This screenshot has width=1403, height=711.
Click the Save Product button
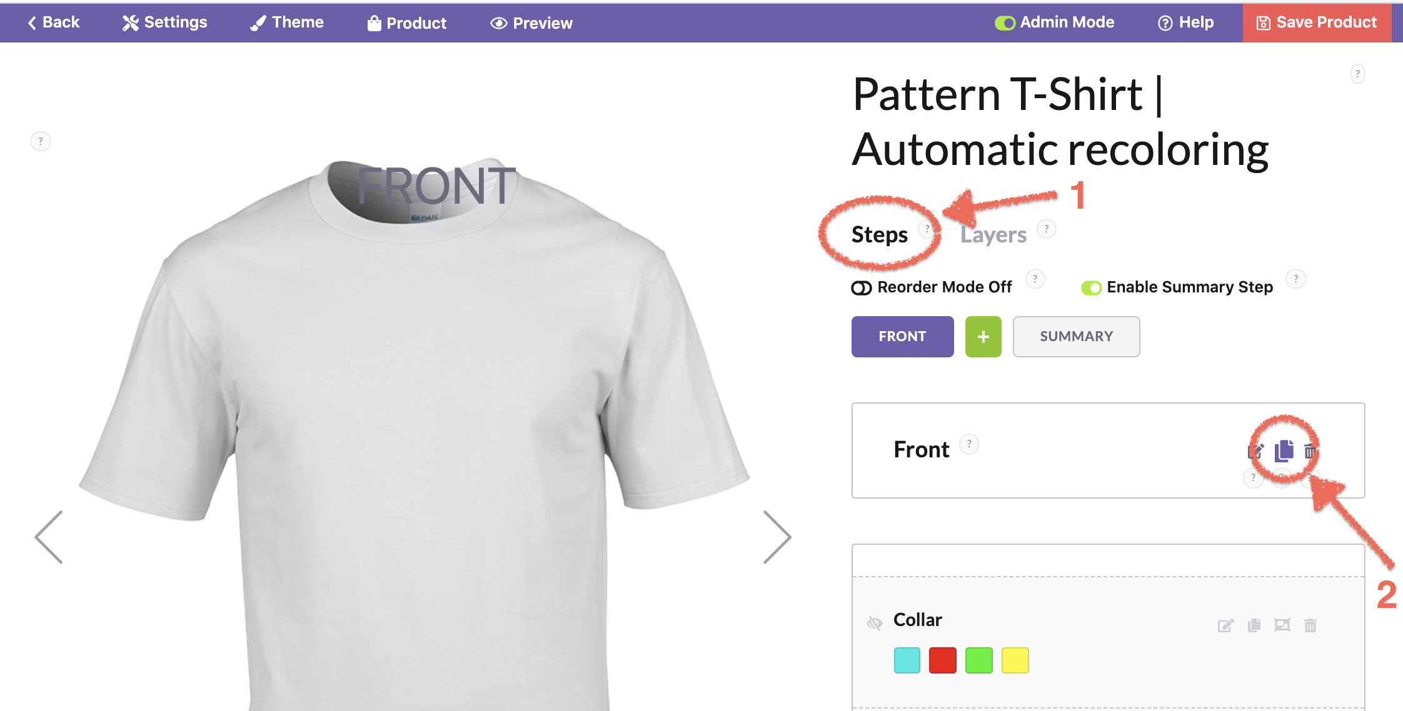click(1317, 22)
